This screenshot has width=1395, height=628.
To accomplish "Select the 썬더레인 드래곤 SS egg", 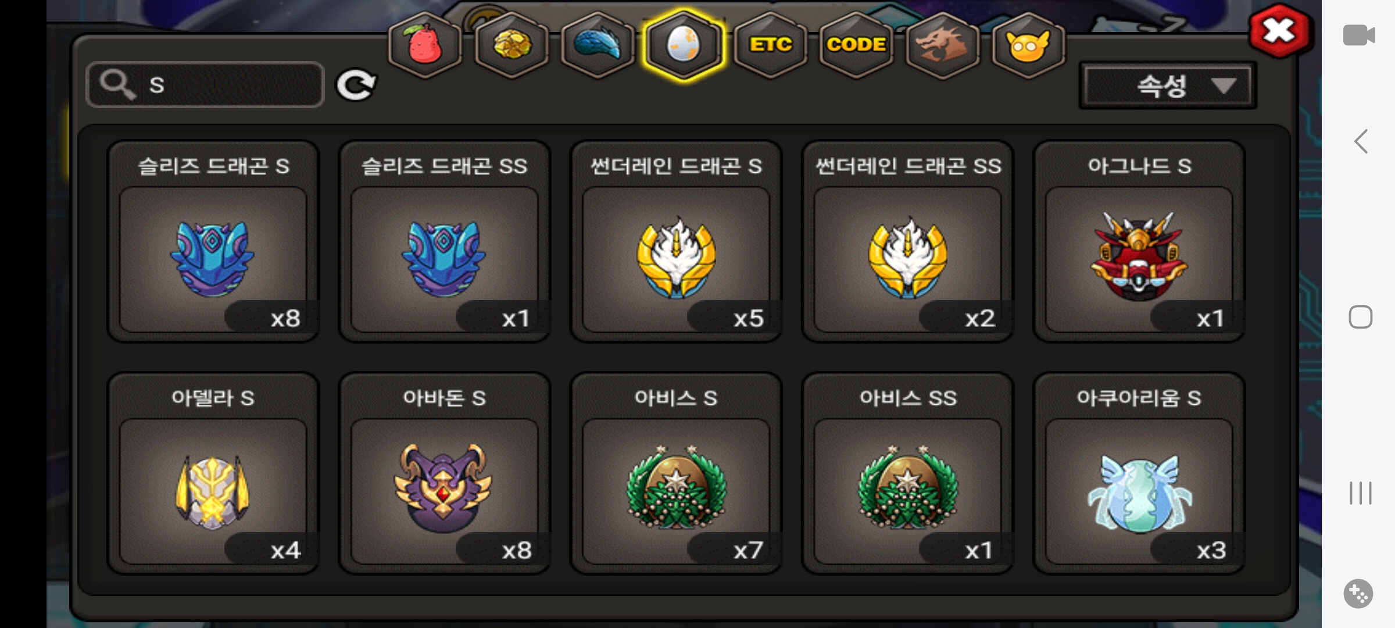I will pyautogui.click(x=908, y=241).
